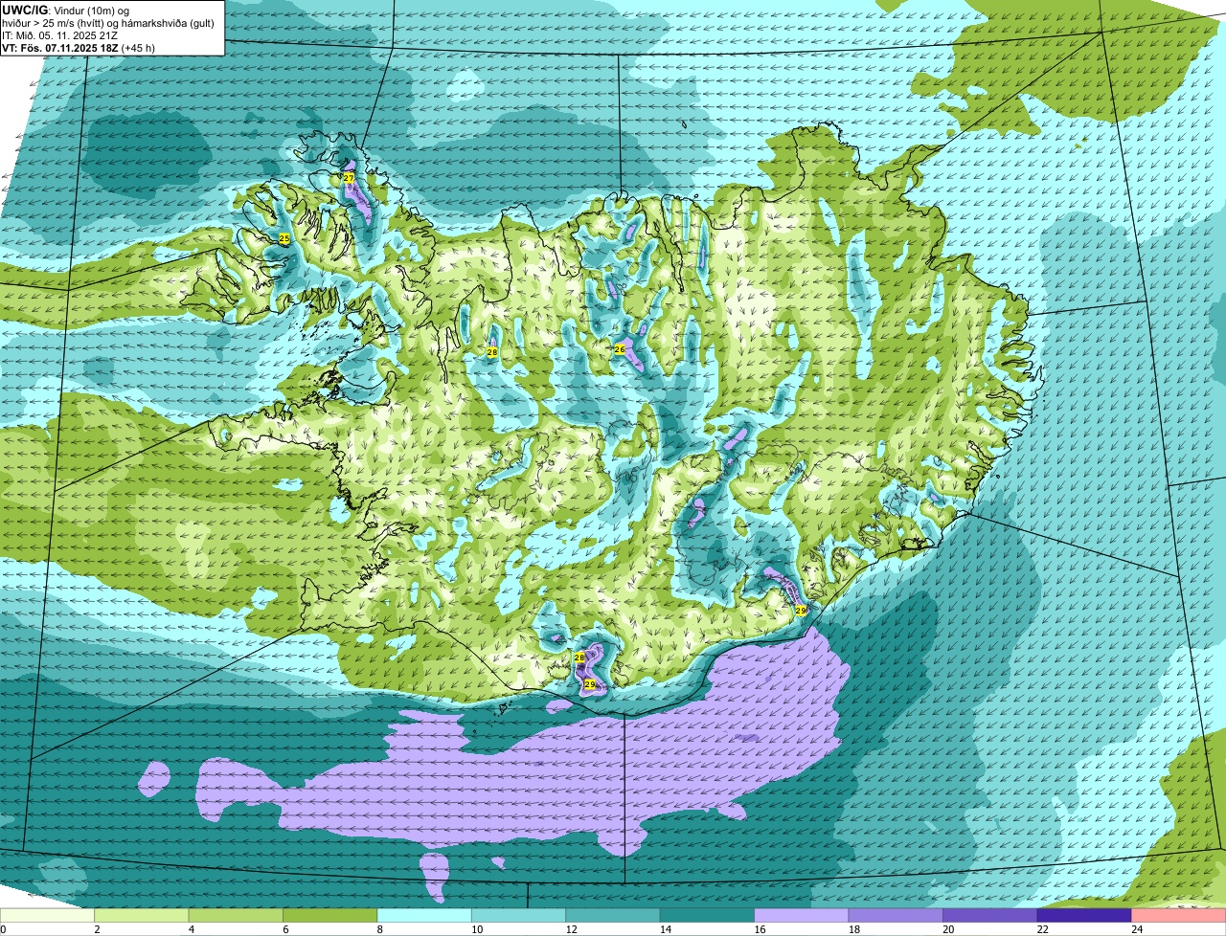Click the 12–14 m/s teal legend swatch
Screen dimensions: 1226x936
click(x=613, y=915)
